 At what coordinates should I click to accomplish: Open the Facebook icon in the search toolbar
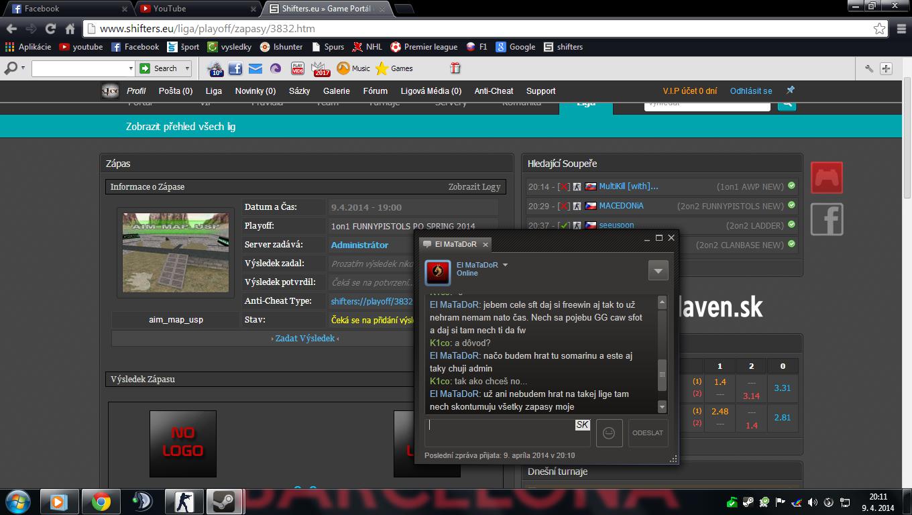pyautogui.click(x=235, y=68)
